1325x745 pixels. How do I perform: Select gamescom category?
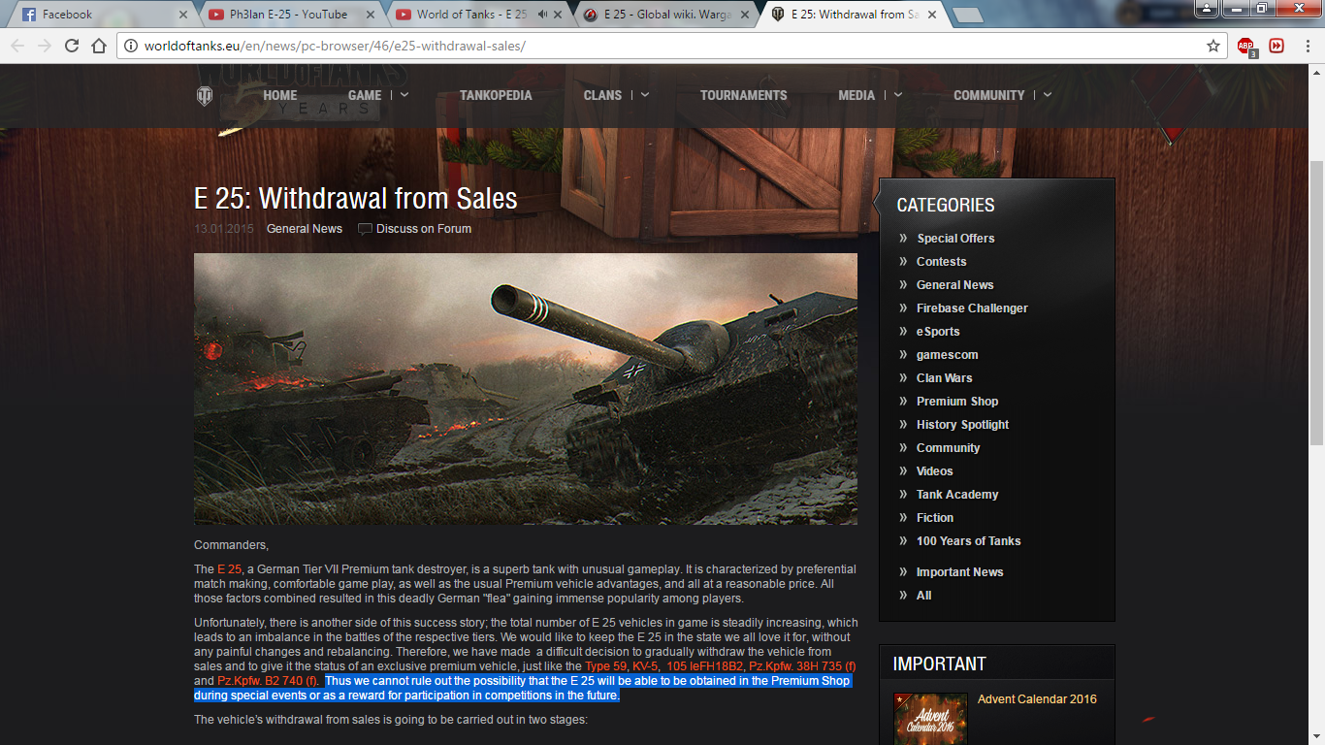coord(947,355)
